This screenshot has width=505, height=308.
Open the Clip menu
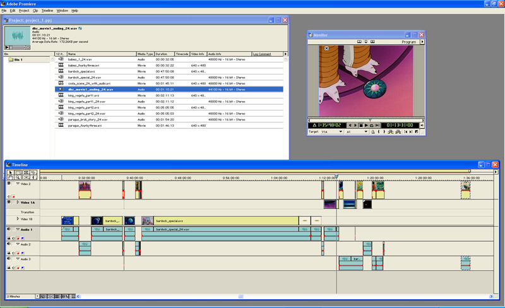click(35, 11)
